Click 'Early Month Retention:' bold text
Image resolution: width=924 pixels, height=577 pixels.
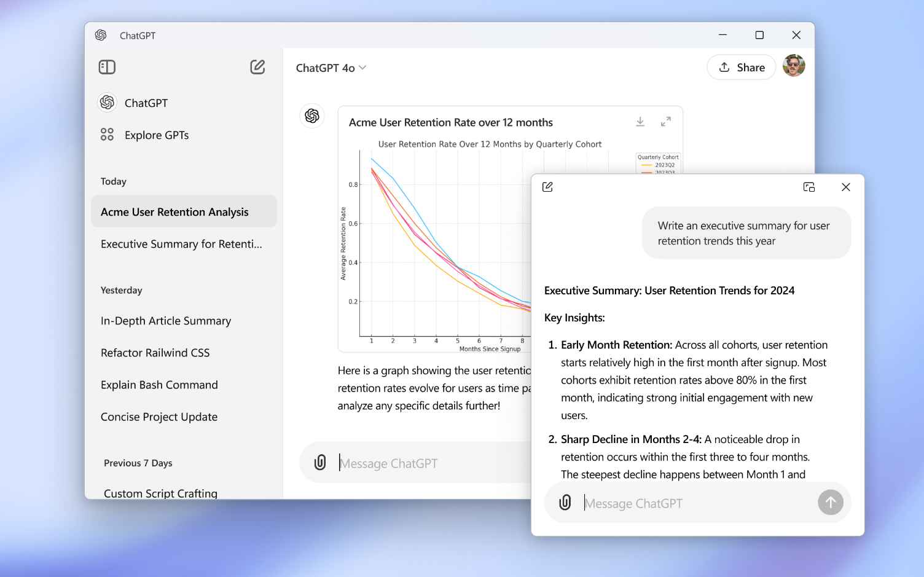617,345
